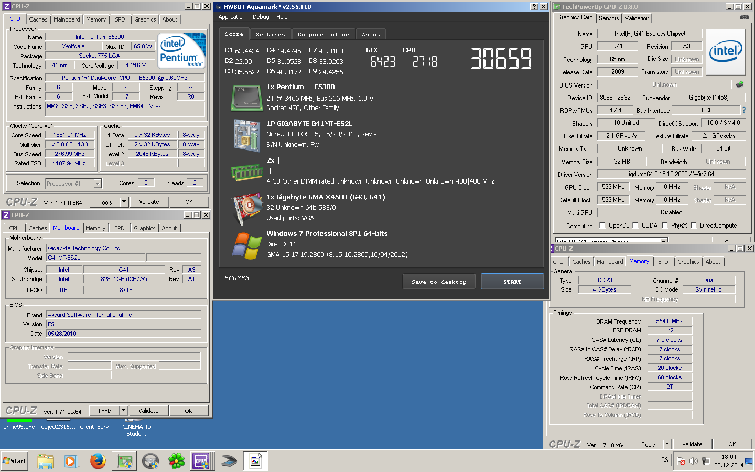Click the CS language indicator on taskbar
Screen dimensions: 755x472
pos(664,460)
